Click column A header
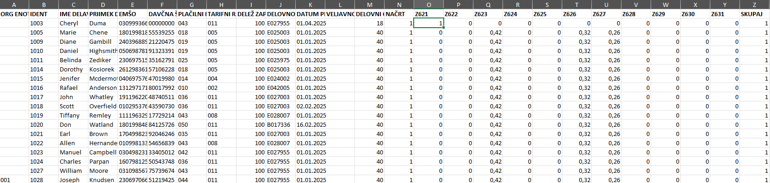Screen dimensions: 770x183 pyautogui.click(x=14, y=5)
